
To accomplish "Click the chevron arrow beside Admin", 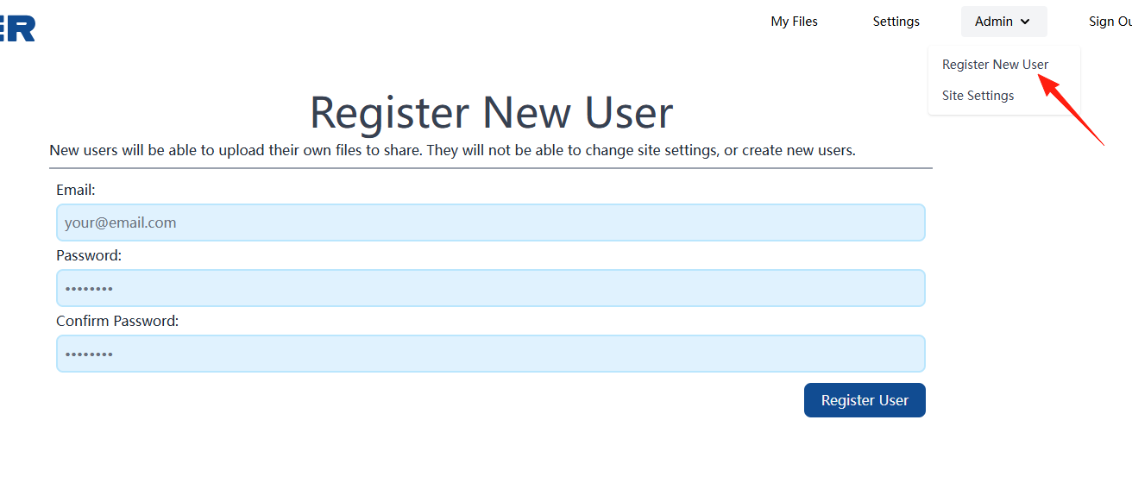I will tap(1025, 22).
